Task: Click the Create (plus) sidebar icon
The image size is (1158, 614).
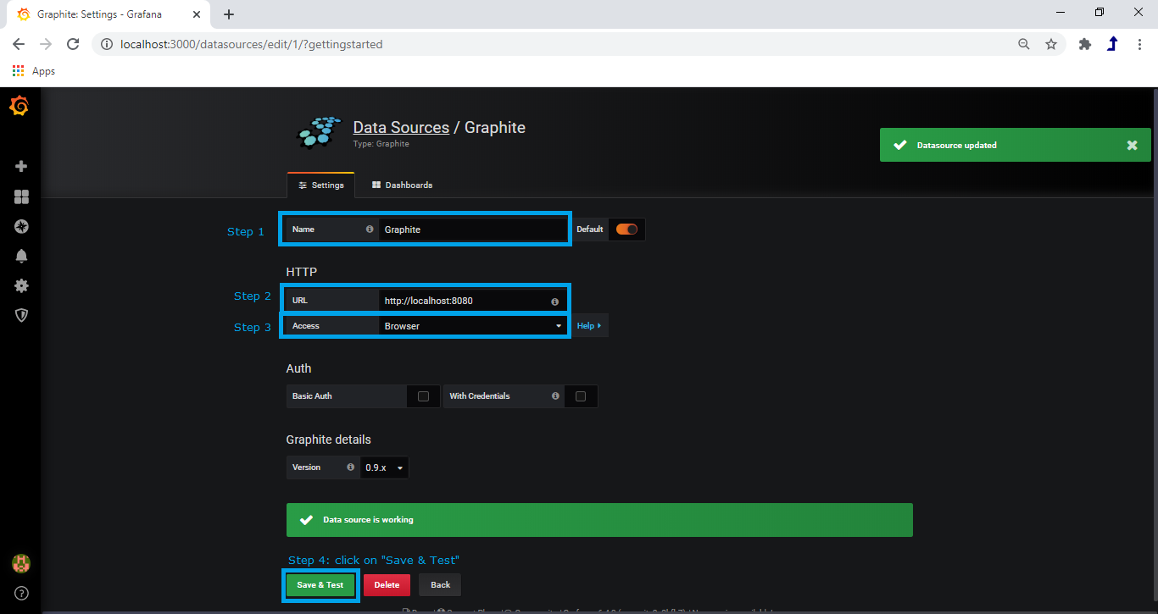Action: coord(20,166)
